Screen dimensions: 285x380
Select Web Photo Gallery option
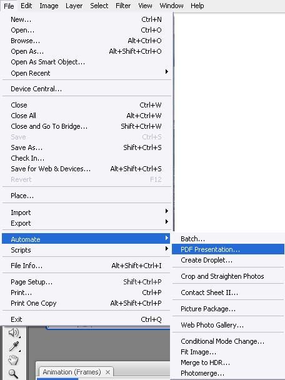228,325
